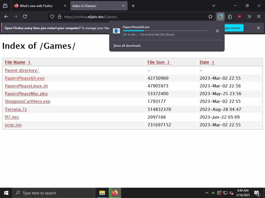The width and height of the screenshot is (265, 198).
Task: Open a new tab with plus button
Action: click(x=133, y=6)
